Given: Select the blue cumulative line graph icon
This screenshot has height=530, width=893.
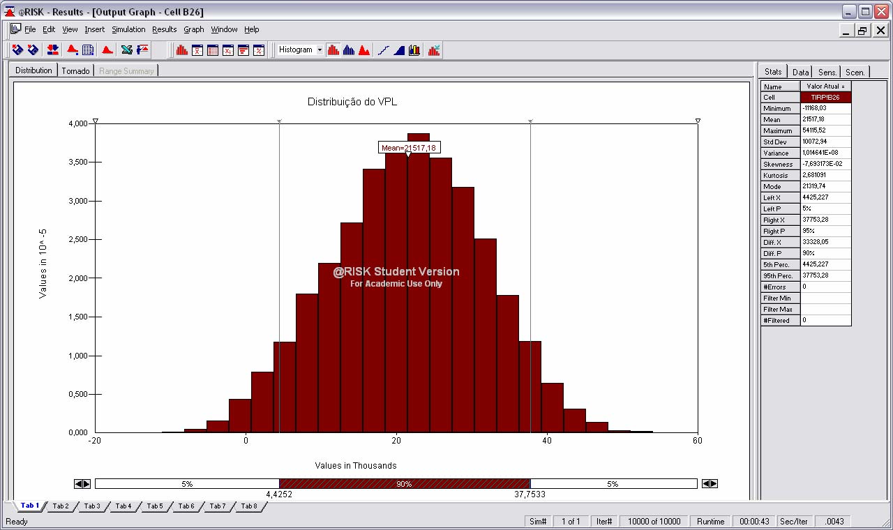Looking at the screenshot, I should 384,50.
